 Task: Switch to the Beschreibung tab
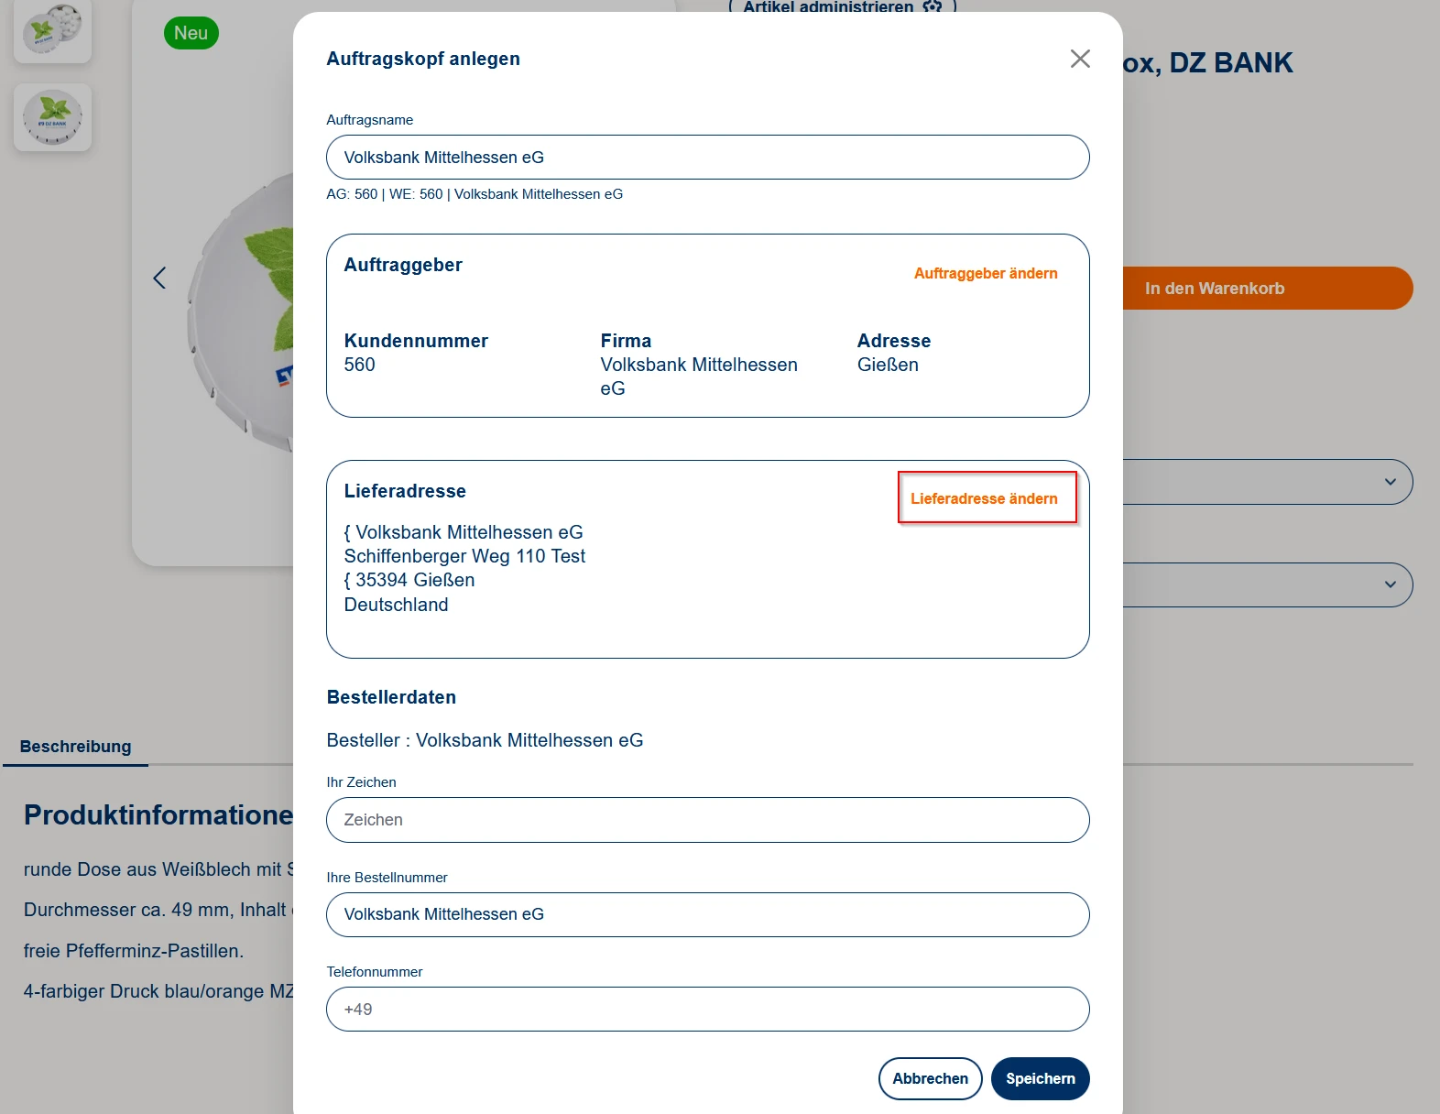coord(75,747)
